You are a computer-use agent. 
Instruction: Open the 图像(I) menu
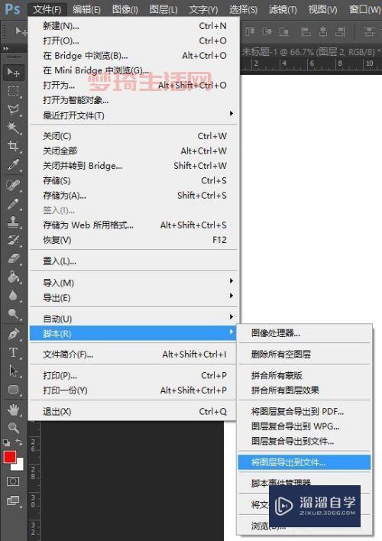click(x=125, y=9)
